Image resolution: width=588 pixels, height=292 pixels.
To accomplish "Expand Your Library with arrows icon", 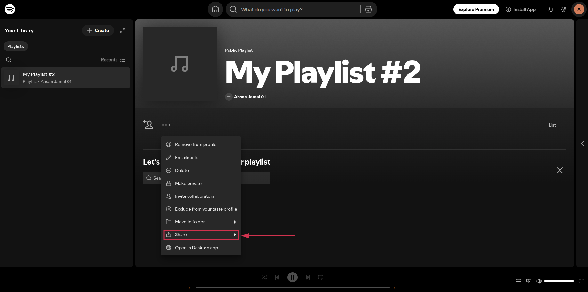I will (x=122, y=30).
